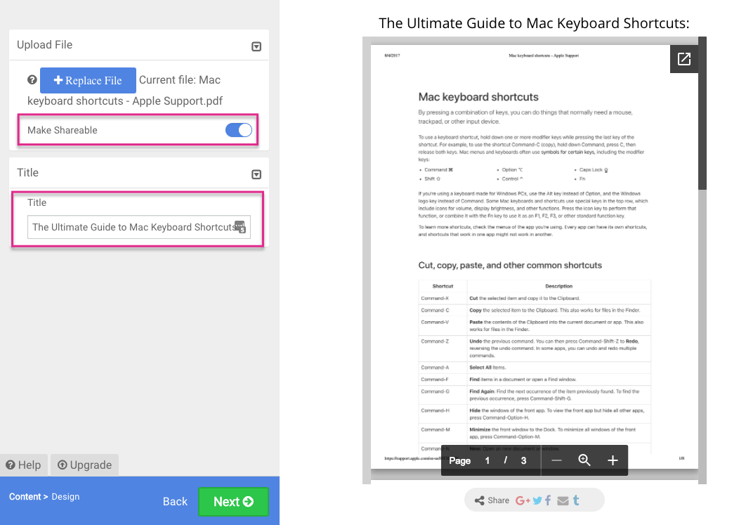Click the 'Current file: Mac' label
Screen dimensions: 746x525
pyautogui.click(x=180, y=80)
